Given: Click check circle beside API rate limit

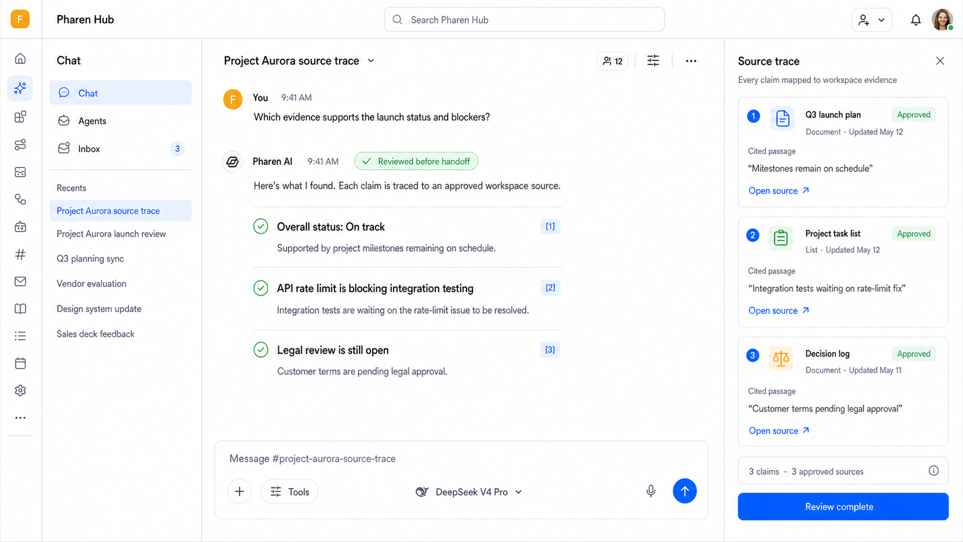Looking at the screenshot, I should click(x=261, y=288).
